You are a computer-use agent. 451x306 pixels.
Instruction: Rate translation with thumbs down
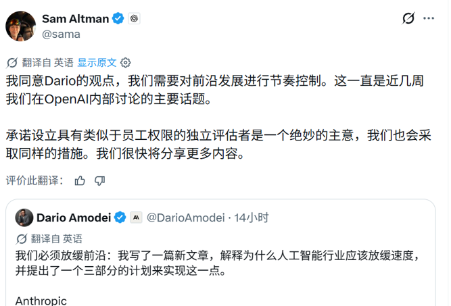[x=100, y=181]
